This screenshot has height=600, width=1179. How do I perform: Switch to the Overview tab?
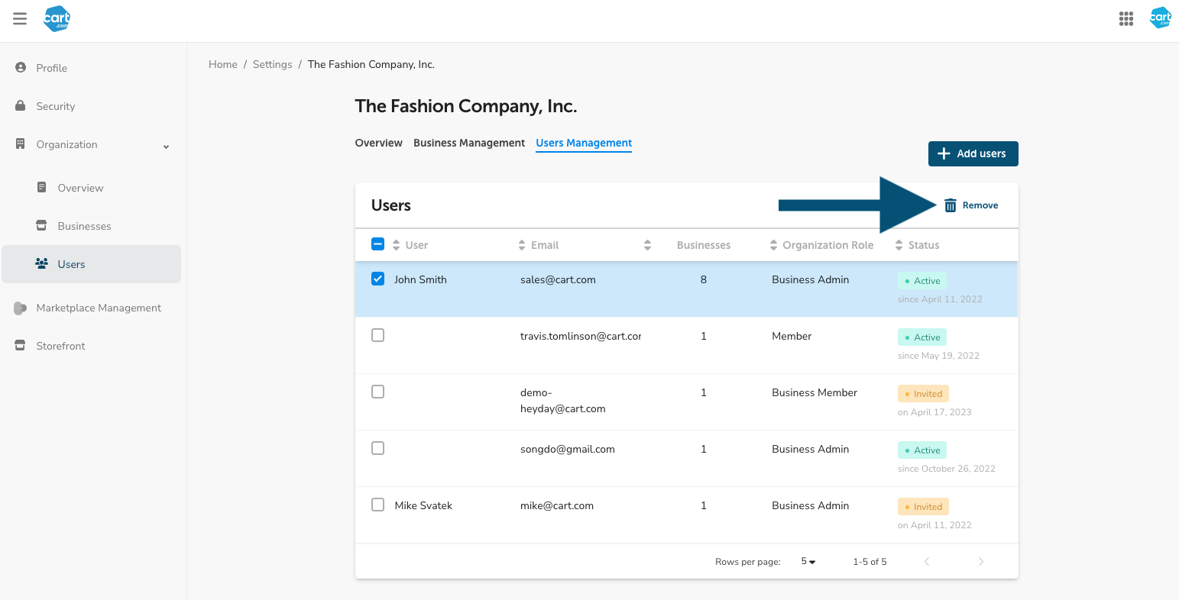tap(378, 143)
